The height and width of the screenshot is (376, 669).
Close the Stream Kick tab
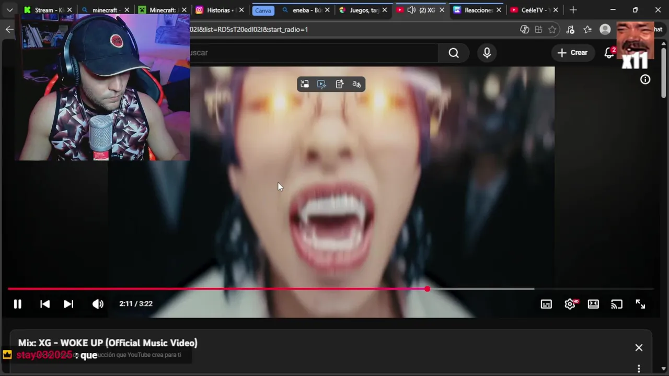[x=70, y=10]
